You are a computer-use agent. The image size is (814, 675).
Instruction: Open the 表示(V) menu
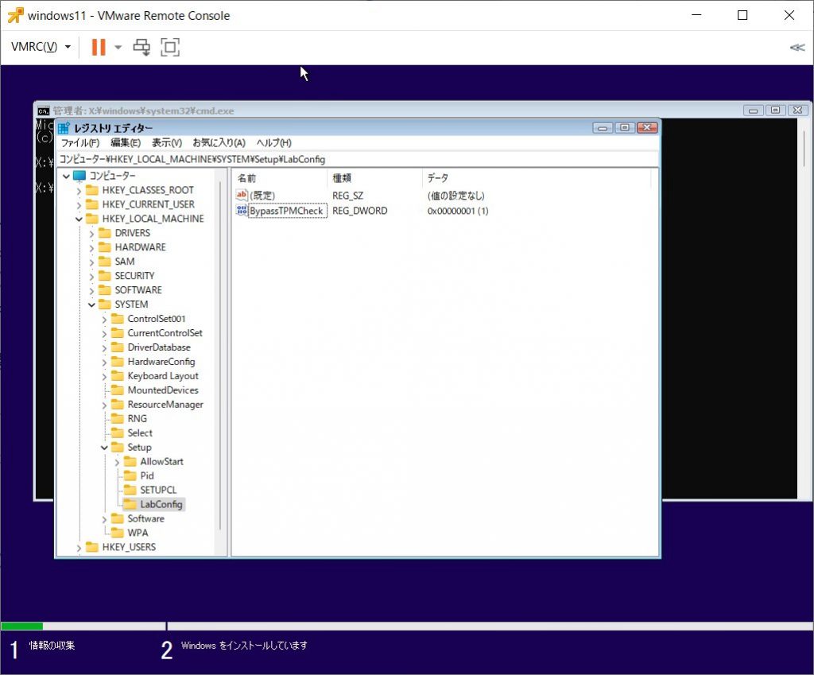tap(167, 143)
